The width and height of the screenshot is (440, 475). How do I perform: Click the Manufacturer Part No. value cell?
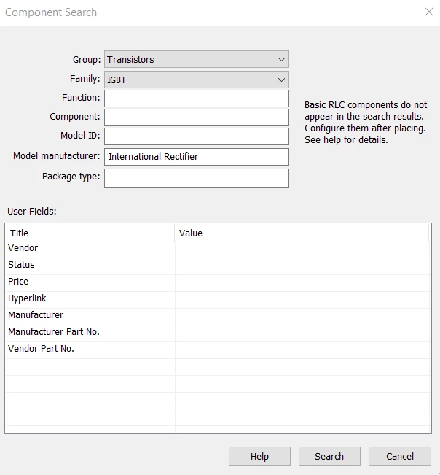tap(302, 333)
